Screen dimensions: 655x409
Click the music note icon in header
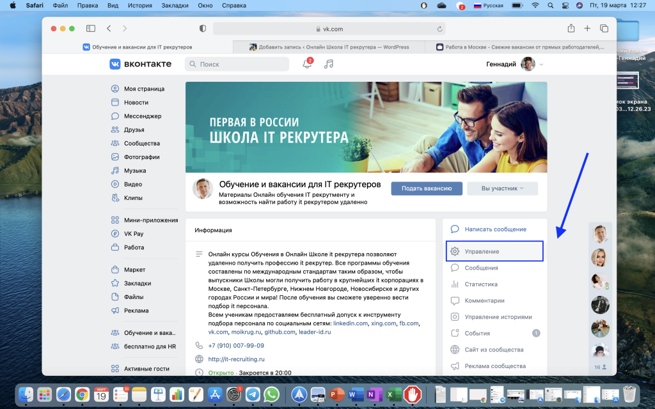tap(329, 64)
